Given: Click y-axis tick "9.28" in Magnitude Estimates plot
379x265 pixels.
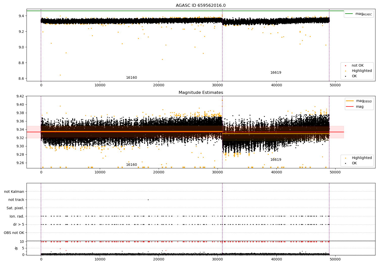Looking at the screenshot, I should pyautogui.click(x=20, y=154).
